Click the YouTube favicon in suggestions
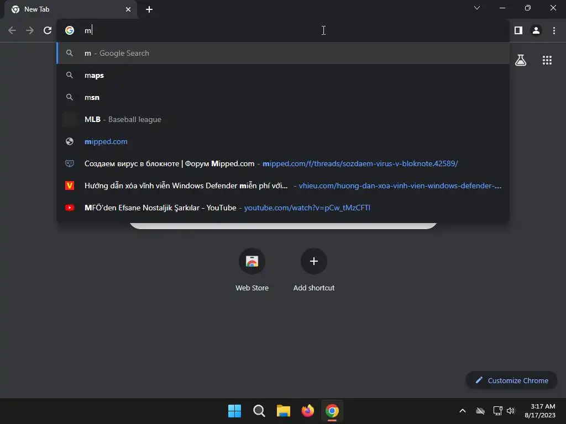The image size is (566, 424). 70,208
